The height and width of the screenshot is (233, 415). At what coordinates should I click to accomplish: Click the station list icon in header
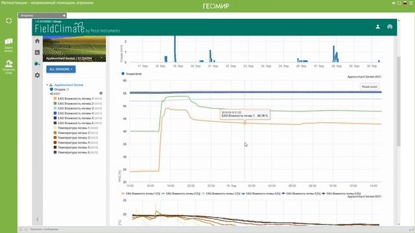[390, 27]
